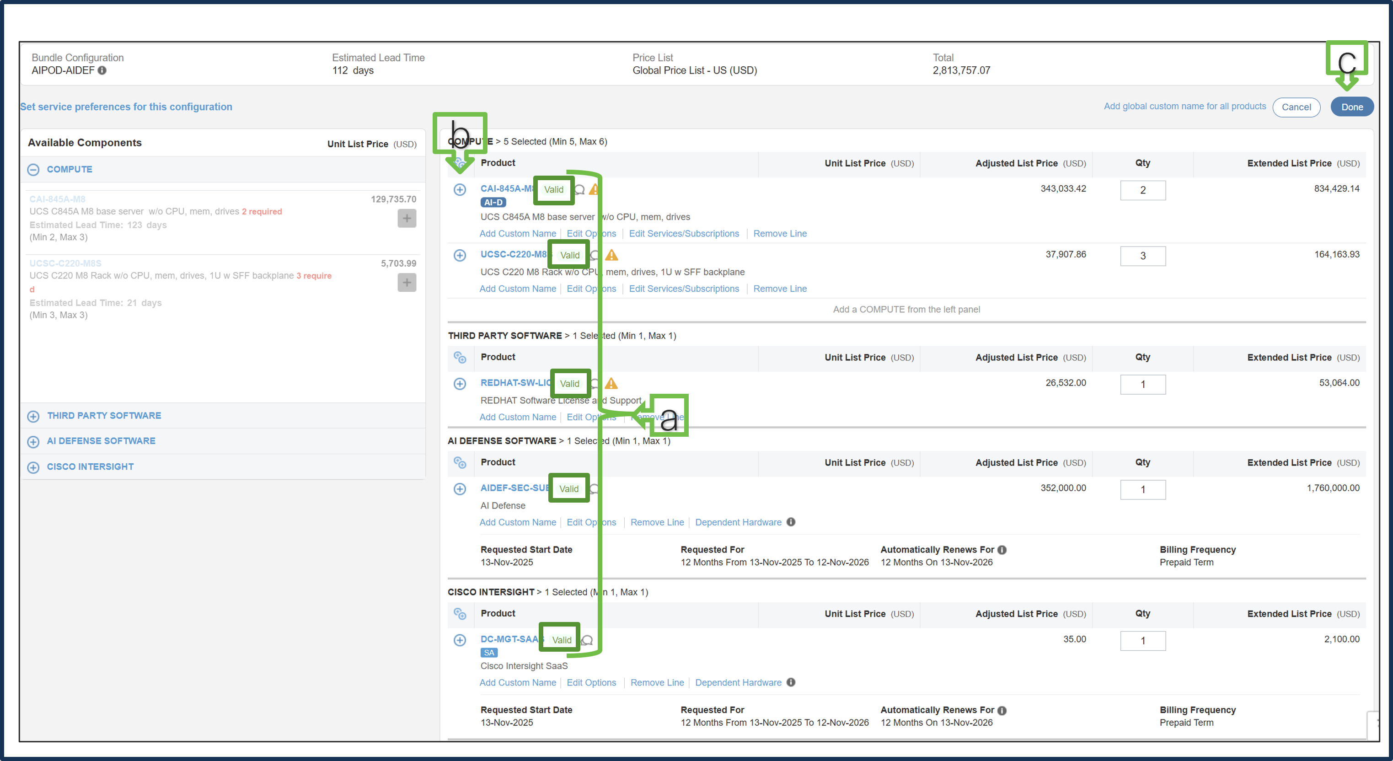Expand the AI DEFENSE SOFTWARE section

(x=33, y=441)
